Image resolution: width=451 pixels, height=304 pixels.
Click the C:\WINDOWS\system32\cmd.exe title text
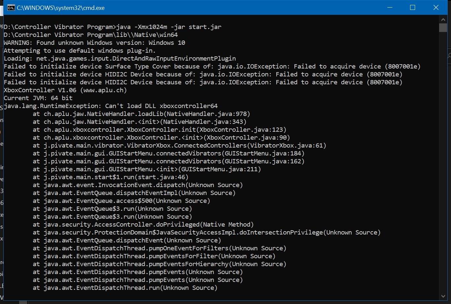pyautogui.click(x=61, y=8)
